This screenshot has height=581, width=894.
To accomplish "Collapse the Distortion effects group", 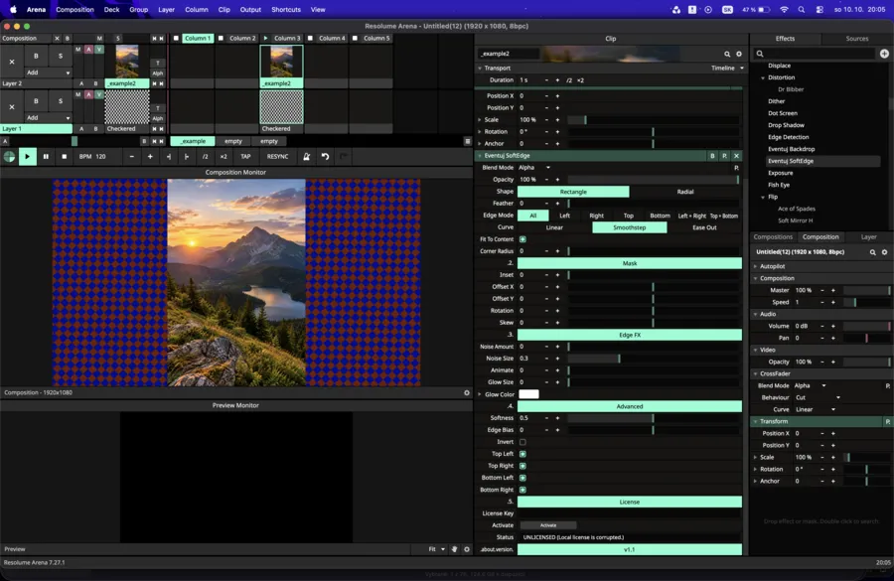I will (763, 77).
